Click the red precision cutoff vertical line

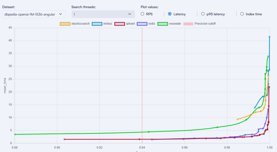(142, 81)
